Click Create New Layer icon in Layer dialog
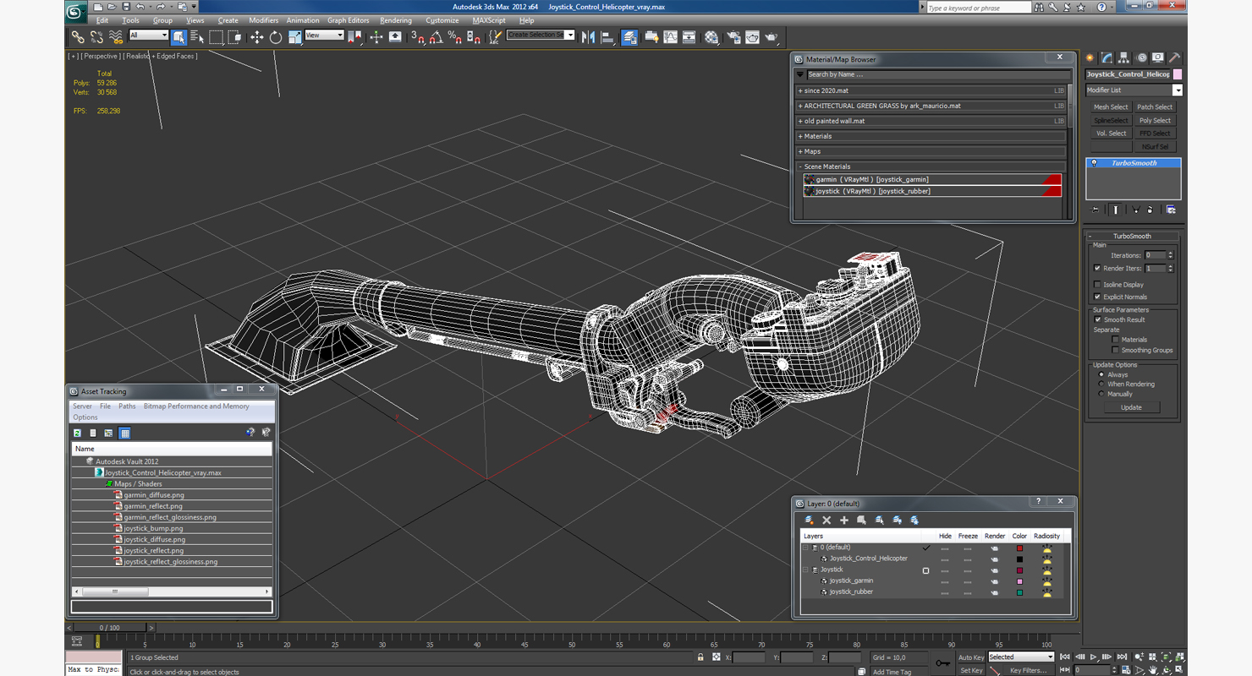This screenshot has width=1252, height=676. [x=810, y=520]
